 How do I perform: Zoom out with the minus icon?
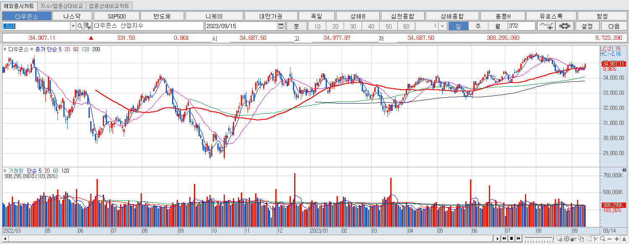pos(609,239)
